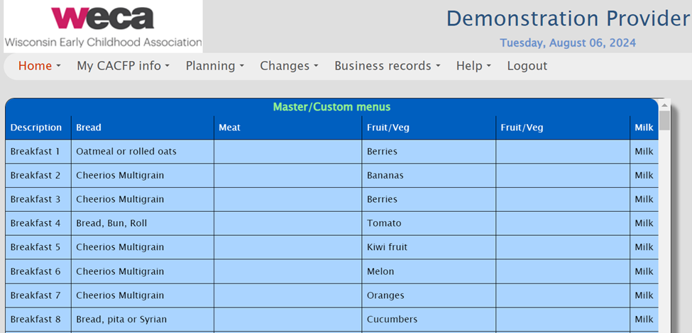Select the Breakfast 1 row
This screenshot has width=692, height=333.
click(35, 152)
